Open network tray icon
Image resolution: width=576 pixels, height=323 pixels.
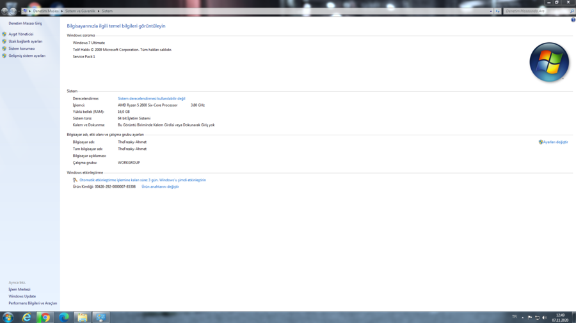(537, 317)
